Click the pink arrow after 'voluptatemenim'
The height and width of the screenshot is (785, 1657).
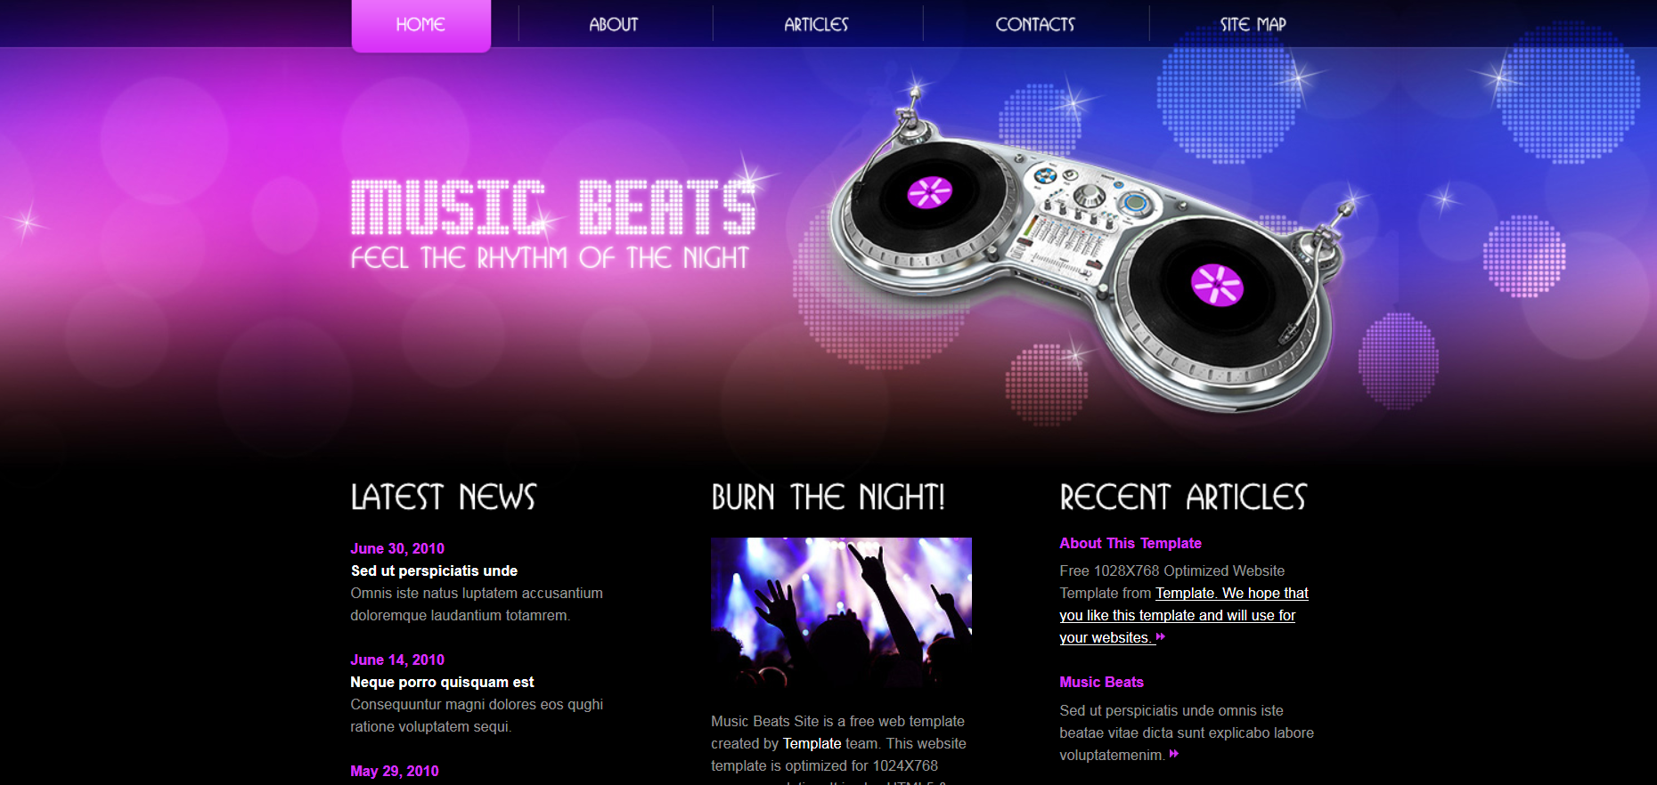pyautogui.click(x=1174, y=754)
